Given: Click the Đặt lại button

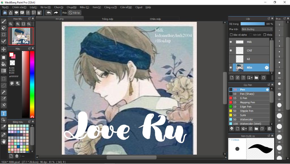Looking at the screenshot, I should coord(74,13).
